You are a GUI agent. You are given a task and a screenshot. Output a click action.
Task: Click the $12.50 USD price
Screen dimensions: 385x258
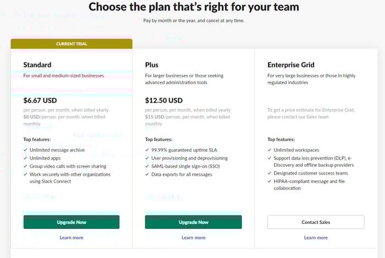(164, 100)
